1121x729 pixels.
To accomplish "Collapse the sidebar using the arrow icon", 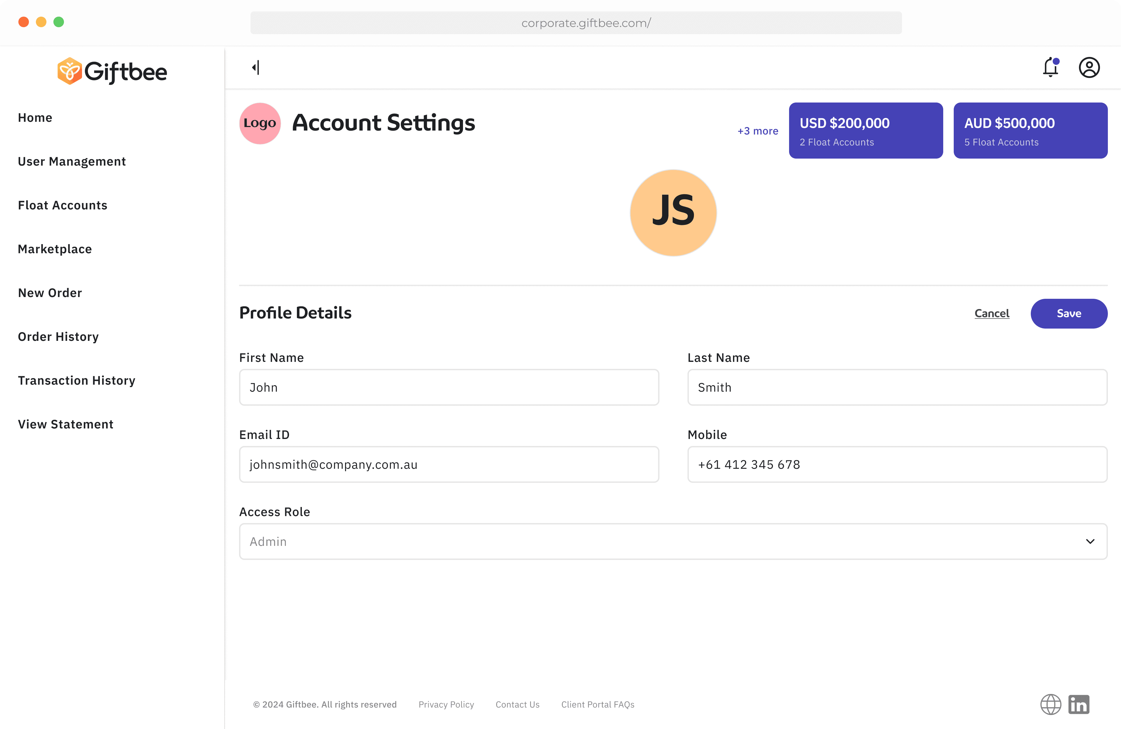I will click(256, 67).
